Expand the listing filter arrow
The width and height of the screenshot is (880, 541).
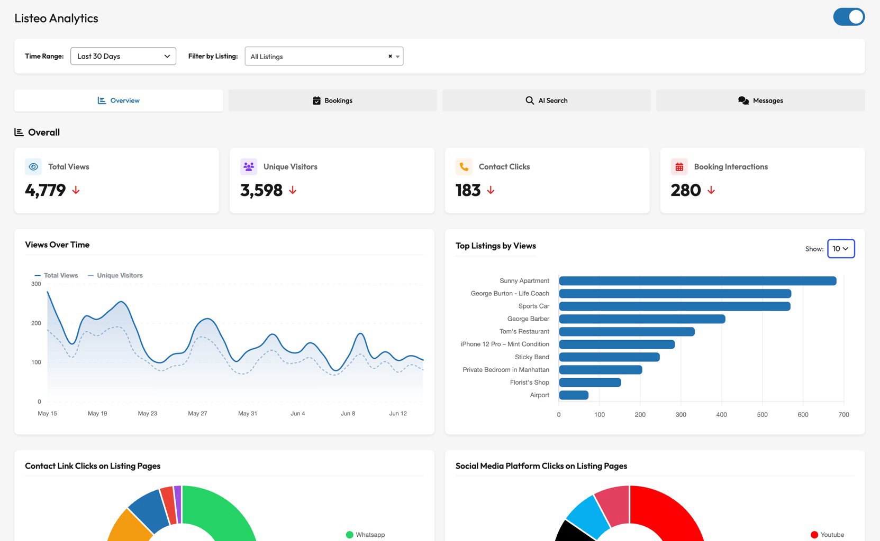(397, 57)
